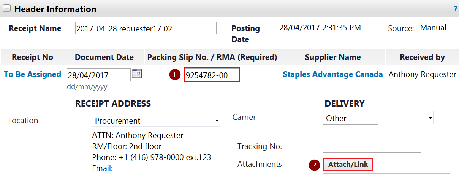
Task: Open the Document Date calendar picker
Action: pos(136,74)
